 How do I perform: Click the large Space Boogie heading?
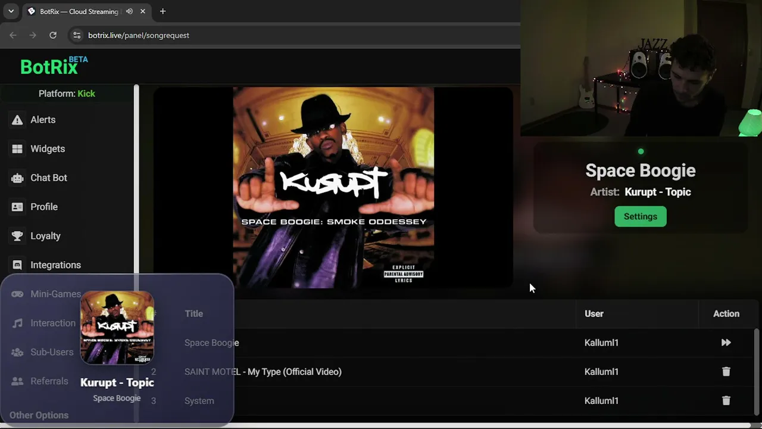[x=641, y=170]
